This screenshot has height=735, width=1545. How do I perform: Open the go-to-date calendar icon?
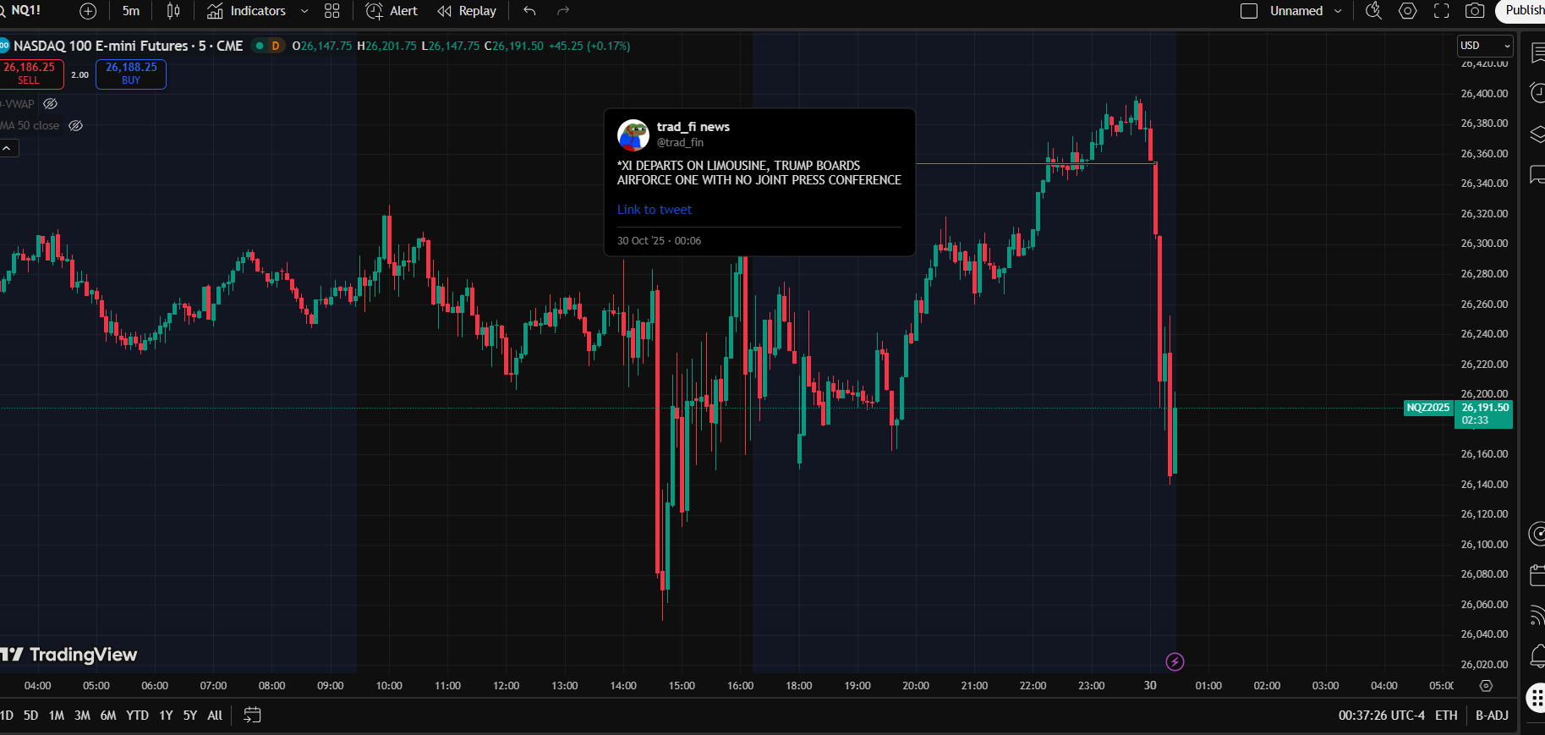pos(252,716)
